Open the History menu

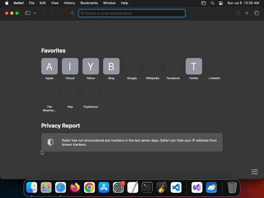click(x=69, y=3)
